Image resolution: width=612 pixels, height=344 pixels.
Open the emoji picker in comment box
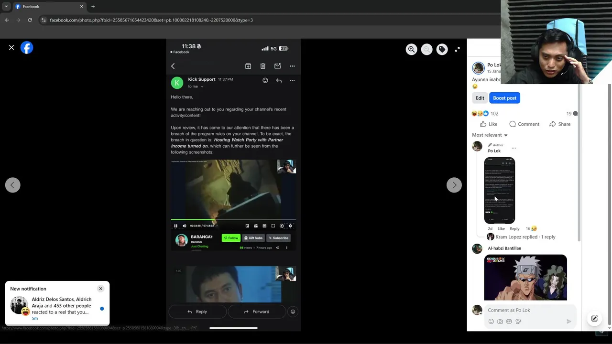pyautogui.click(x=491, y=322)
